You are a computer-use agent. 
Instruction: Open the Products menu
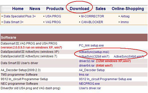click(55, 9)
